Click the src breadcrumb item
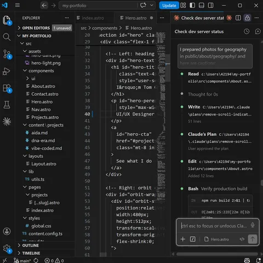The image size is (263, 263). [84, 28]
